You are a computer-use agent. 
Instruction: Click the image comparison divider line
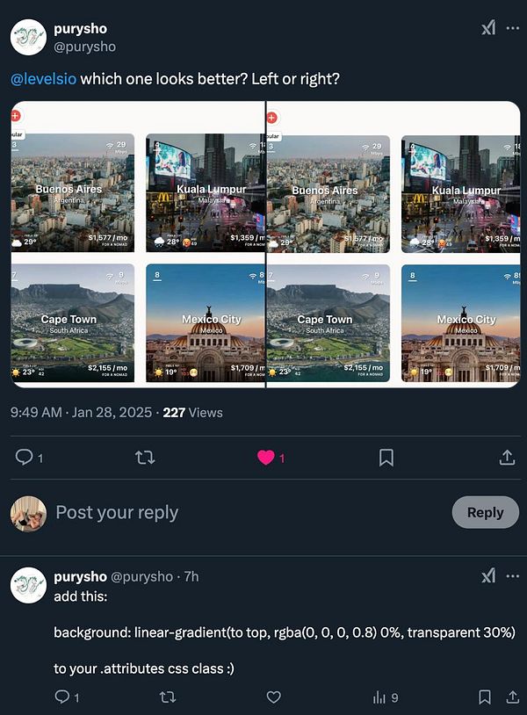pyautogui.click(x=265, y=246)
